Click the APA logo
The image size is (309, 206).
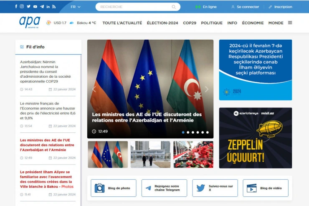click(x=30, y=22)
